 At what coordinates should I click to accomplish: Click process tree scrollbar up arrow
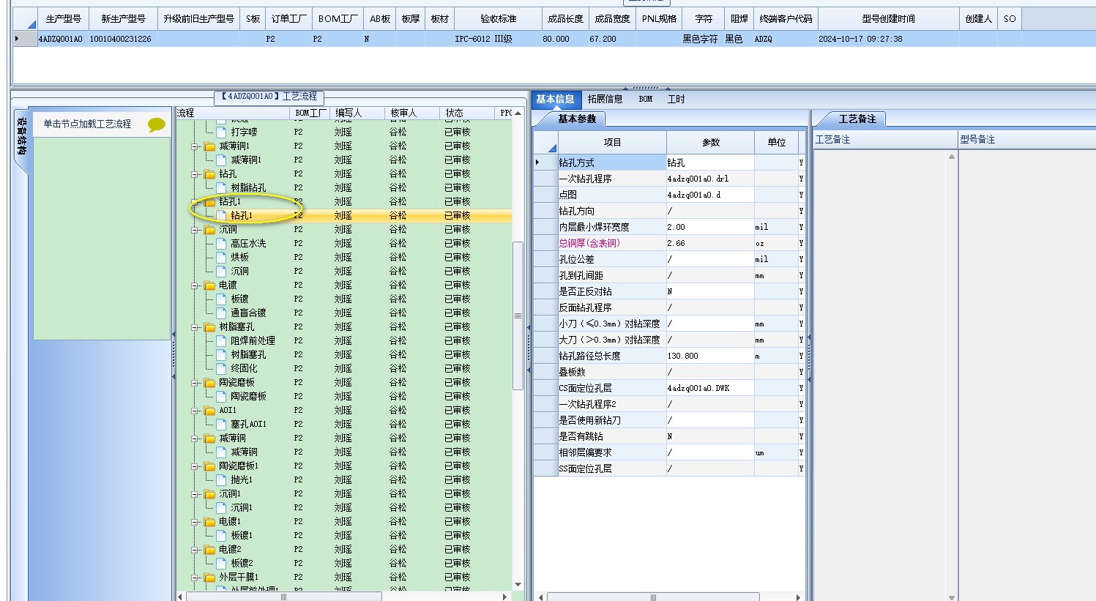[x=518, y=113]
